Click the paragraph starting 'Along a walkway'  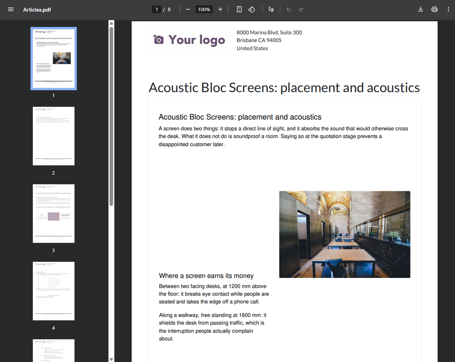tap(213, 327)
